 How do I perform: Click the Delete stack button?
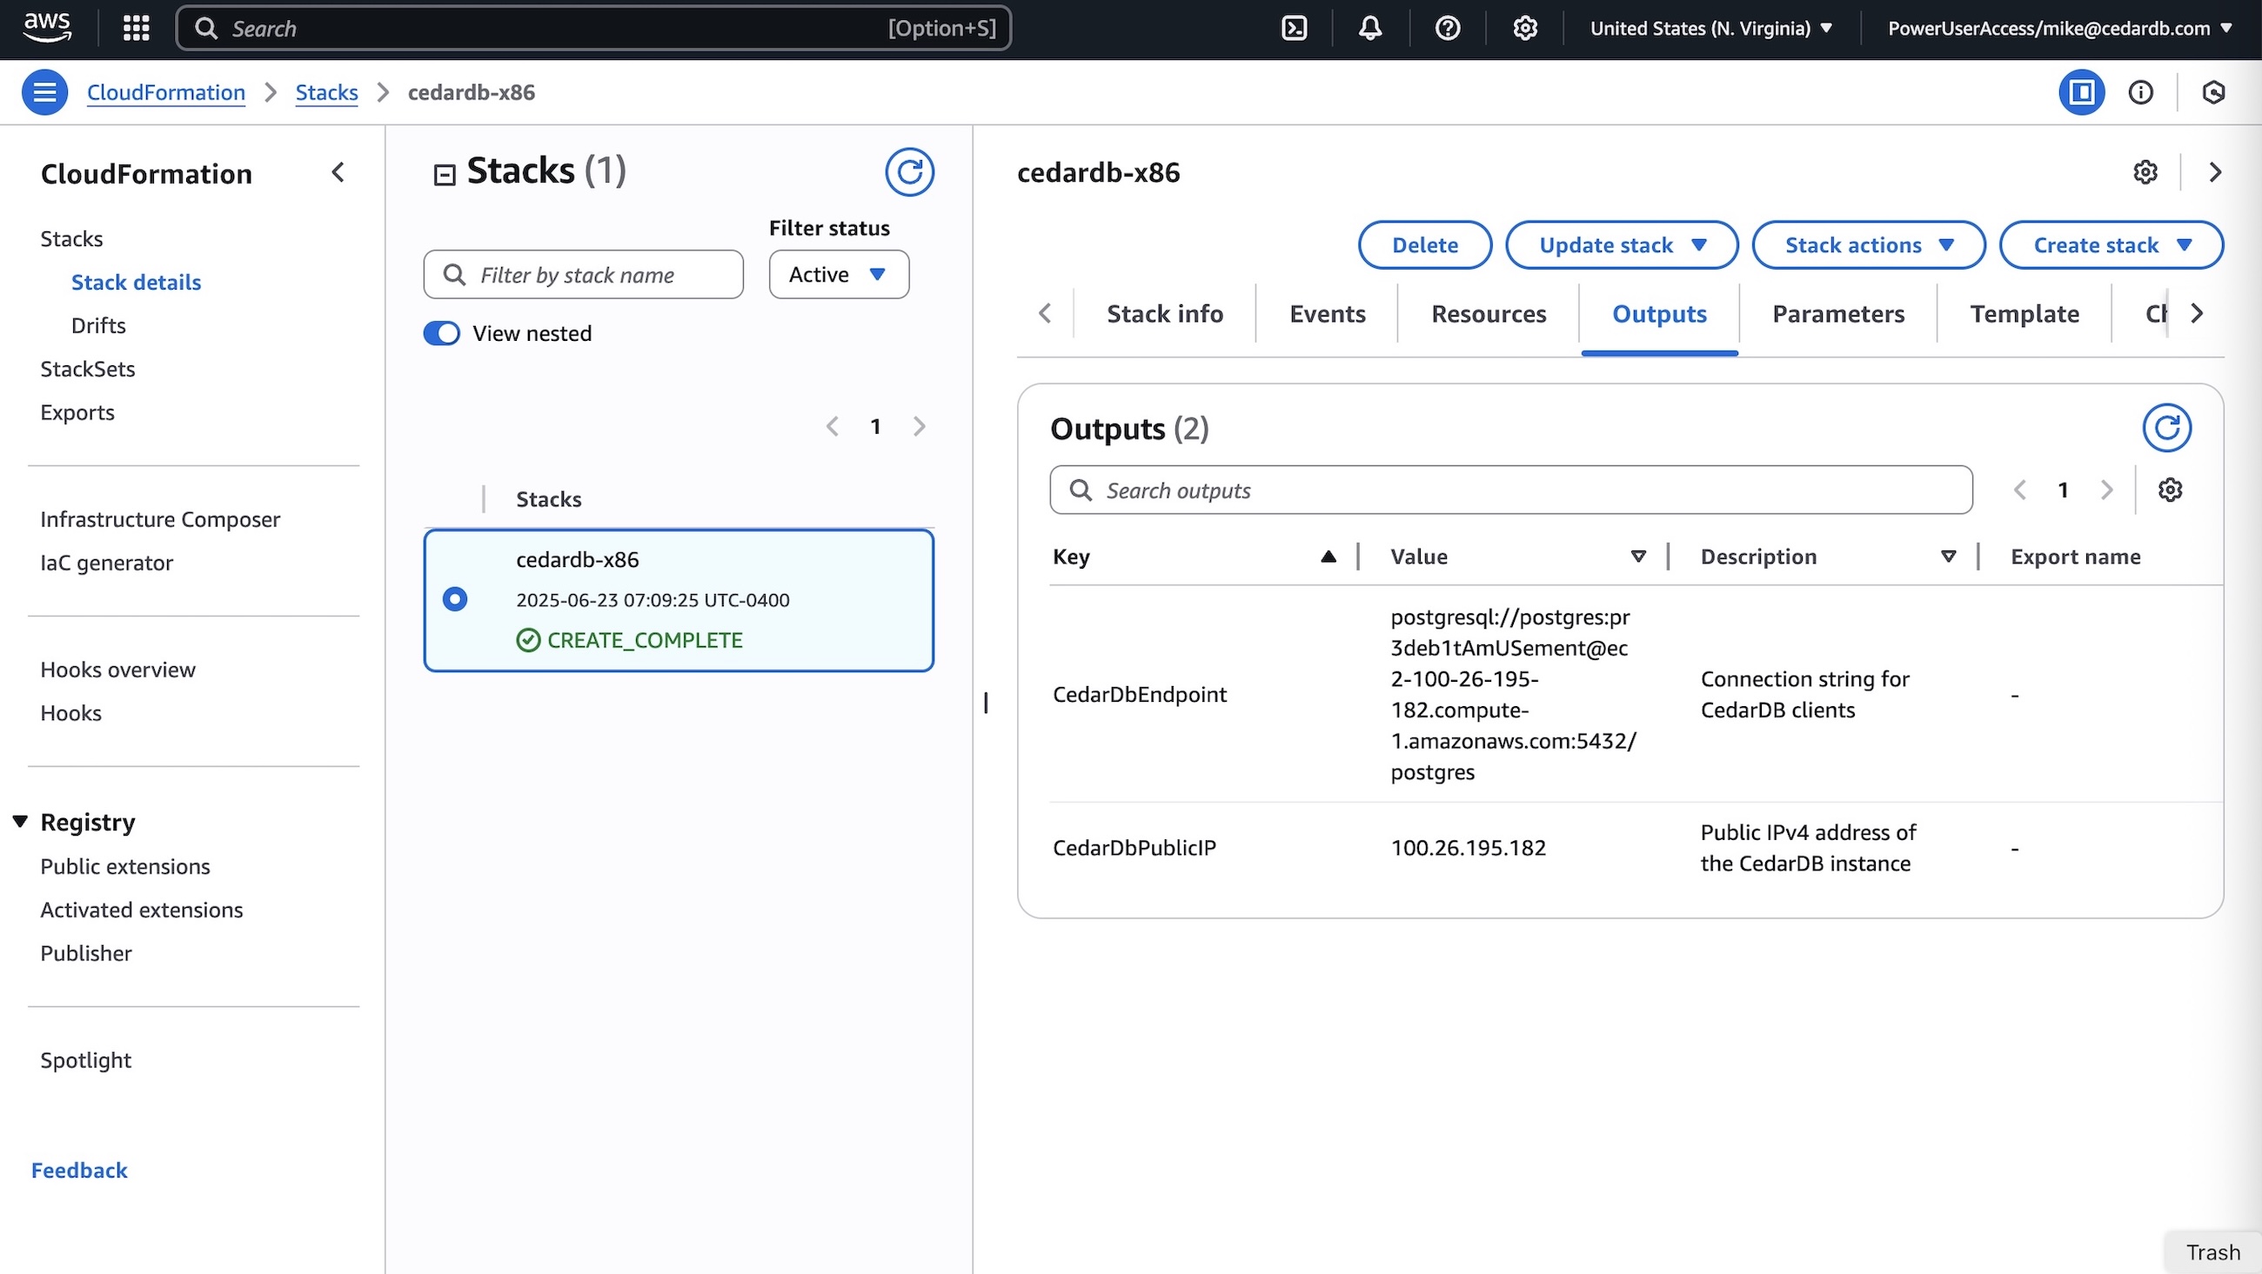1424,244
